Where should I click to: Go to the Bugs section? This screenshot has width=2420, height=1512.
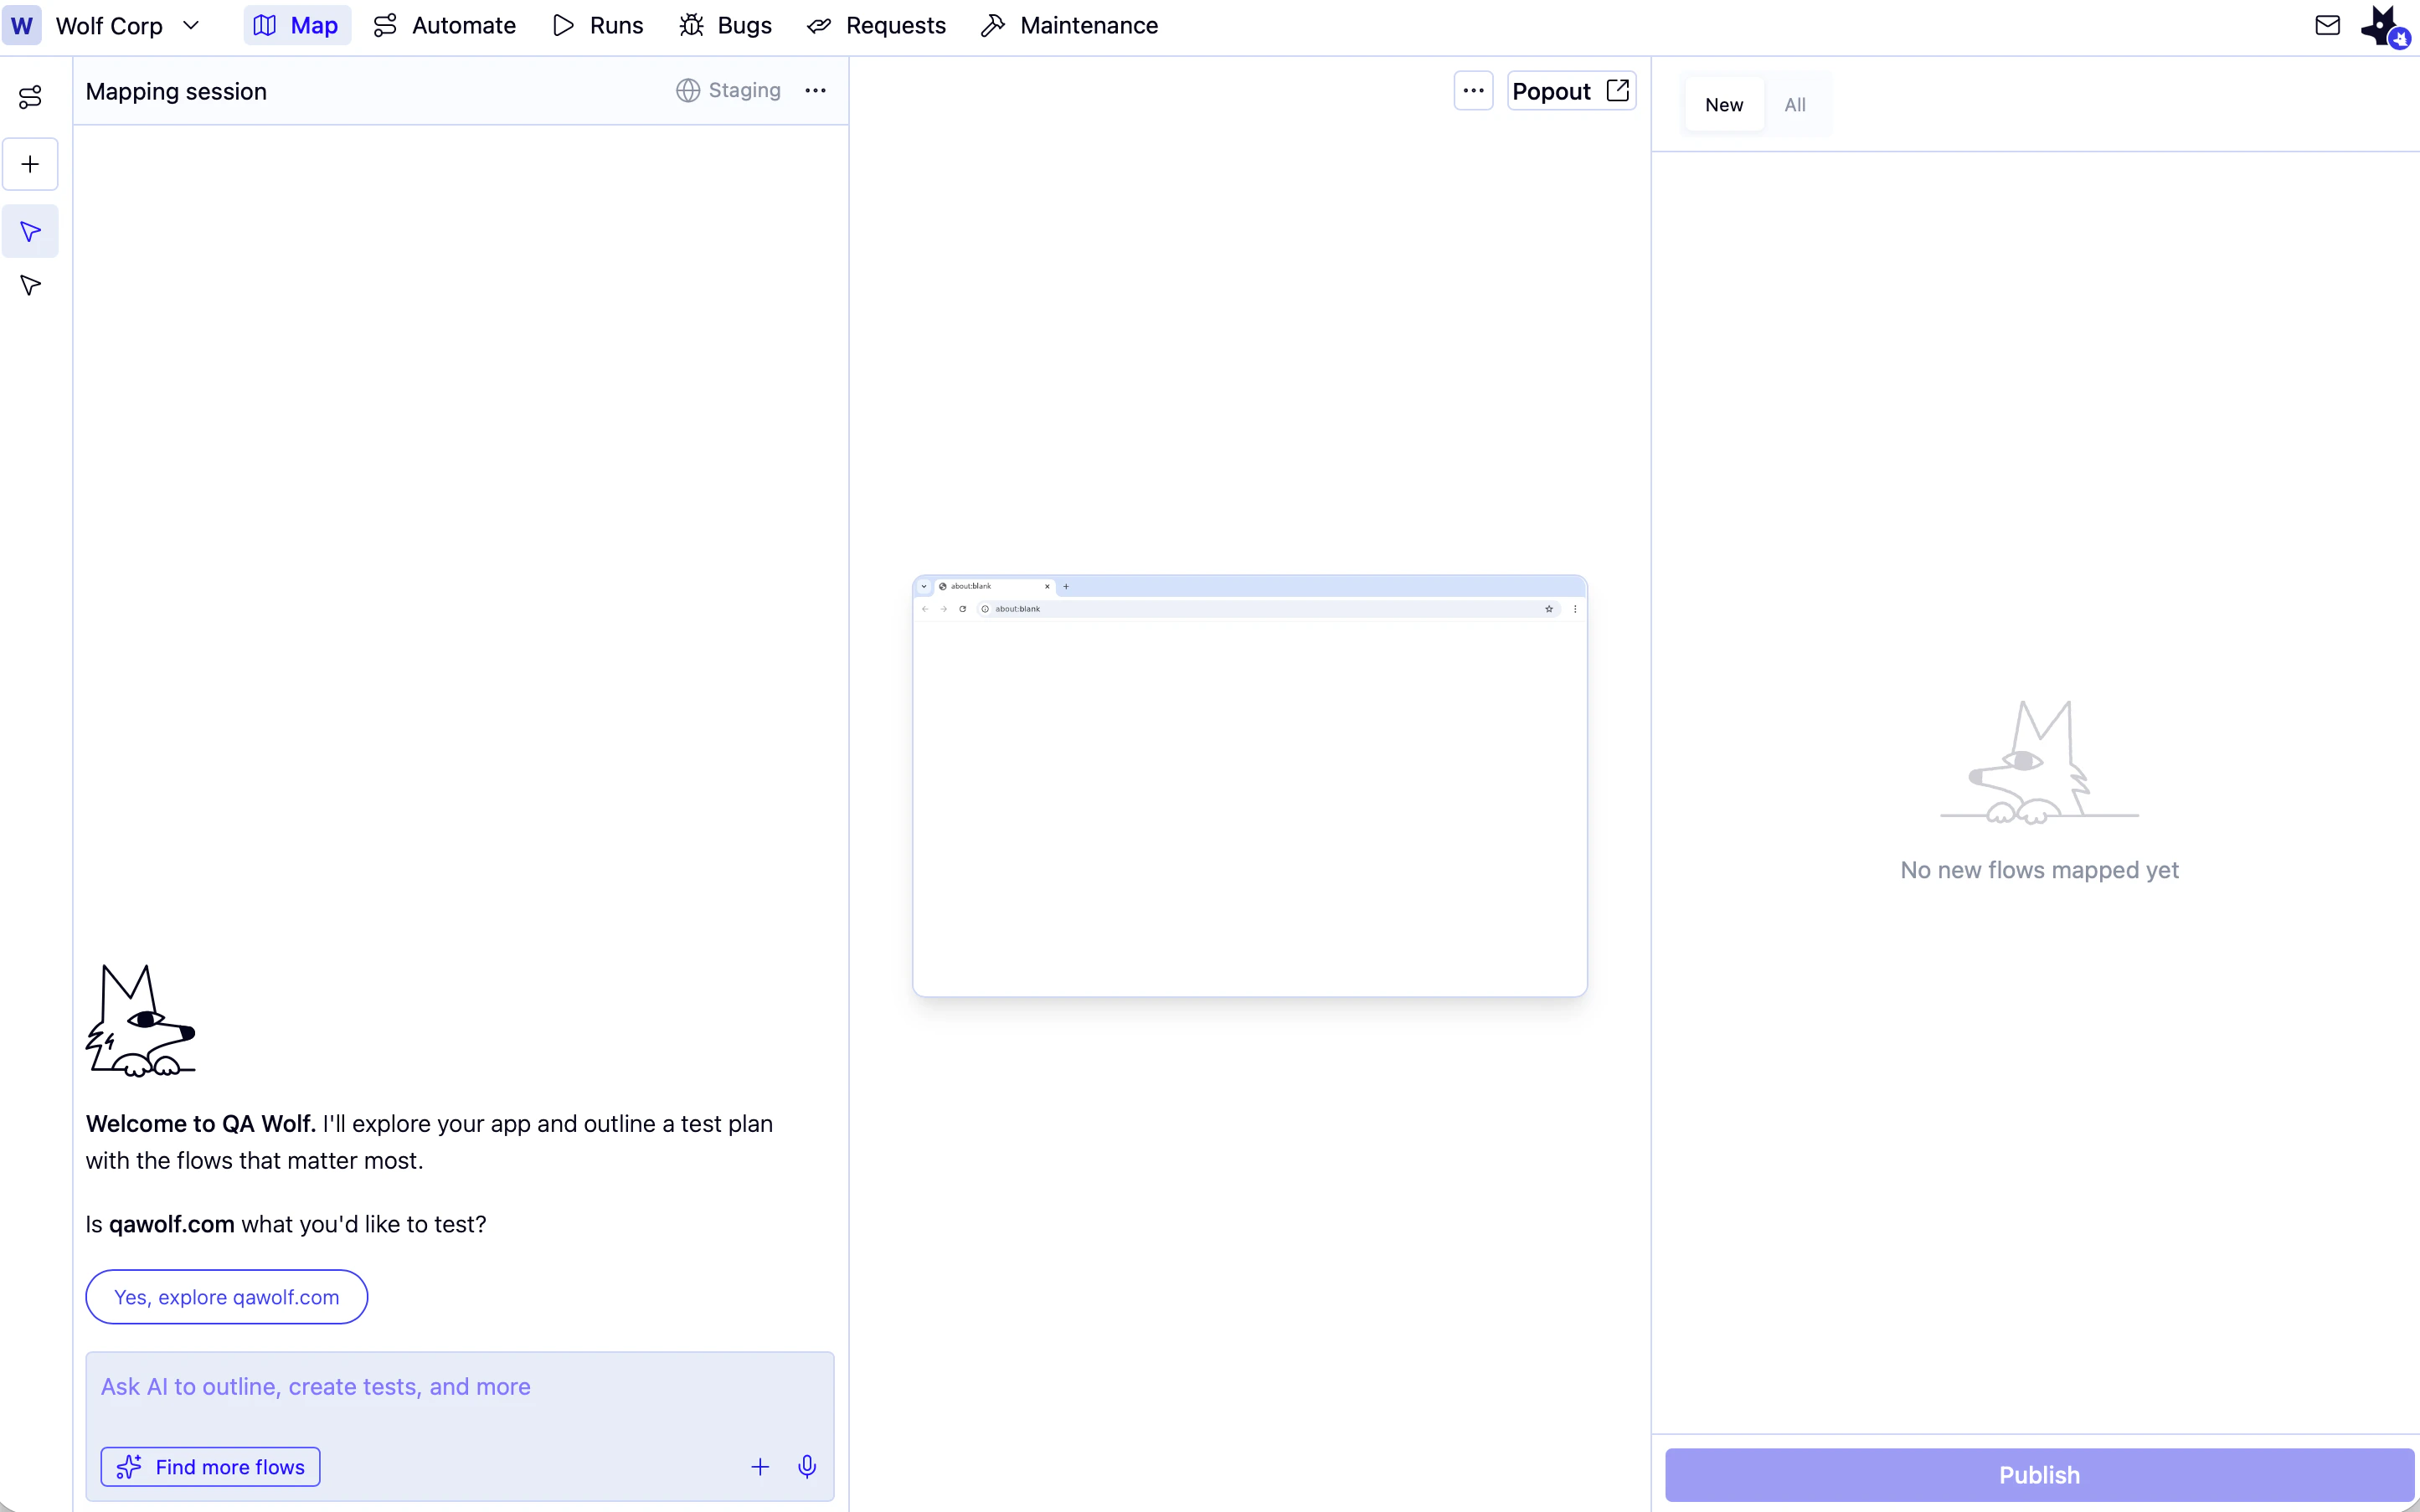click(x=726, y=26)
